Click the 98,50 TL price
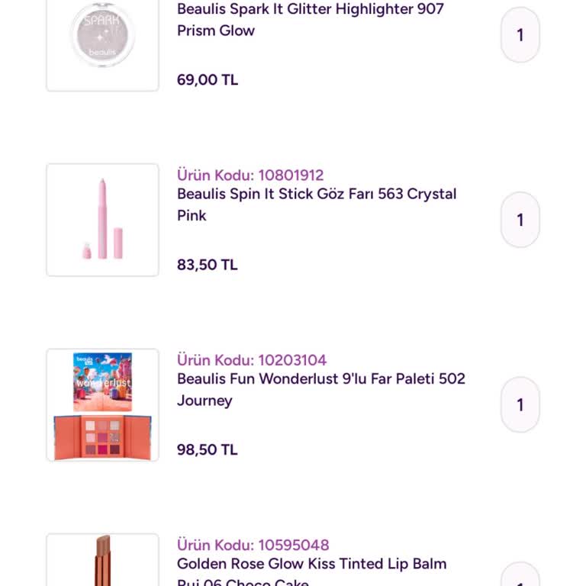The width and height of the screenshot is (586, 586). pos(208,449)
